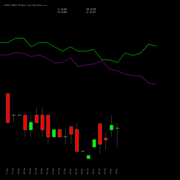
Task: Click the long red 26 Aug candle
Action: pyautogui.click(x=48, y=126)
